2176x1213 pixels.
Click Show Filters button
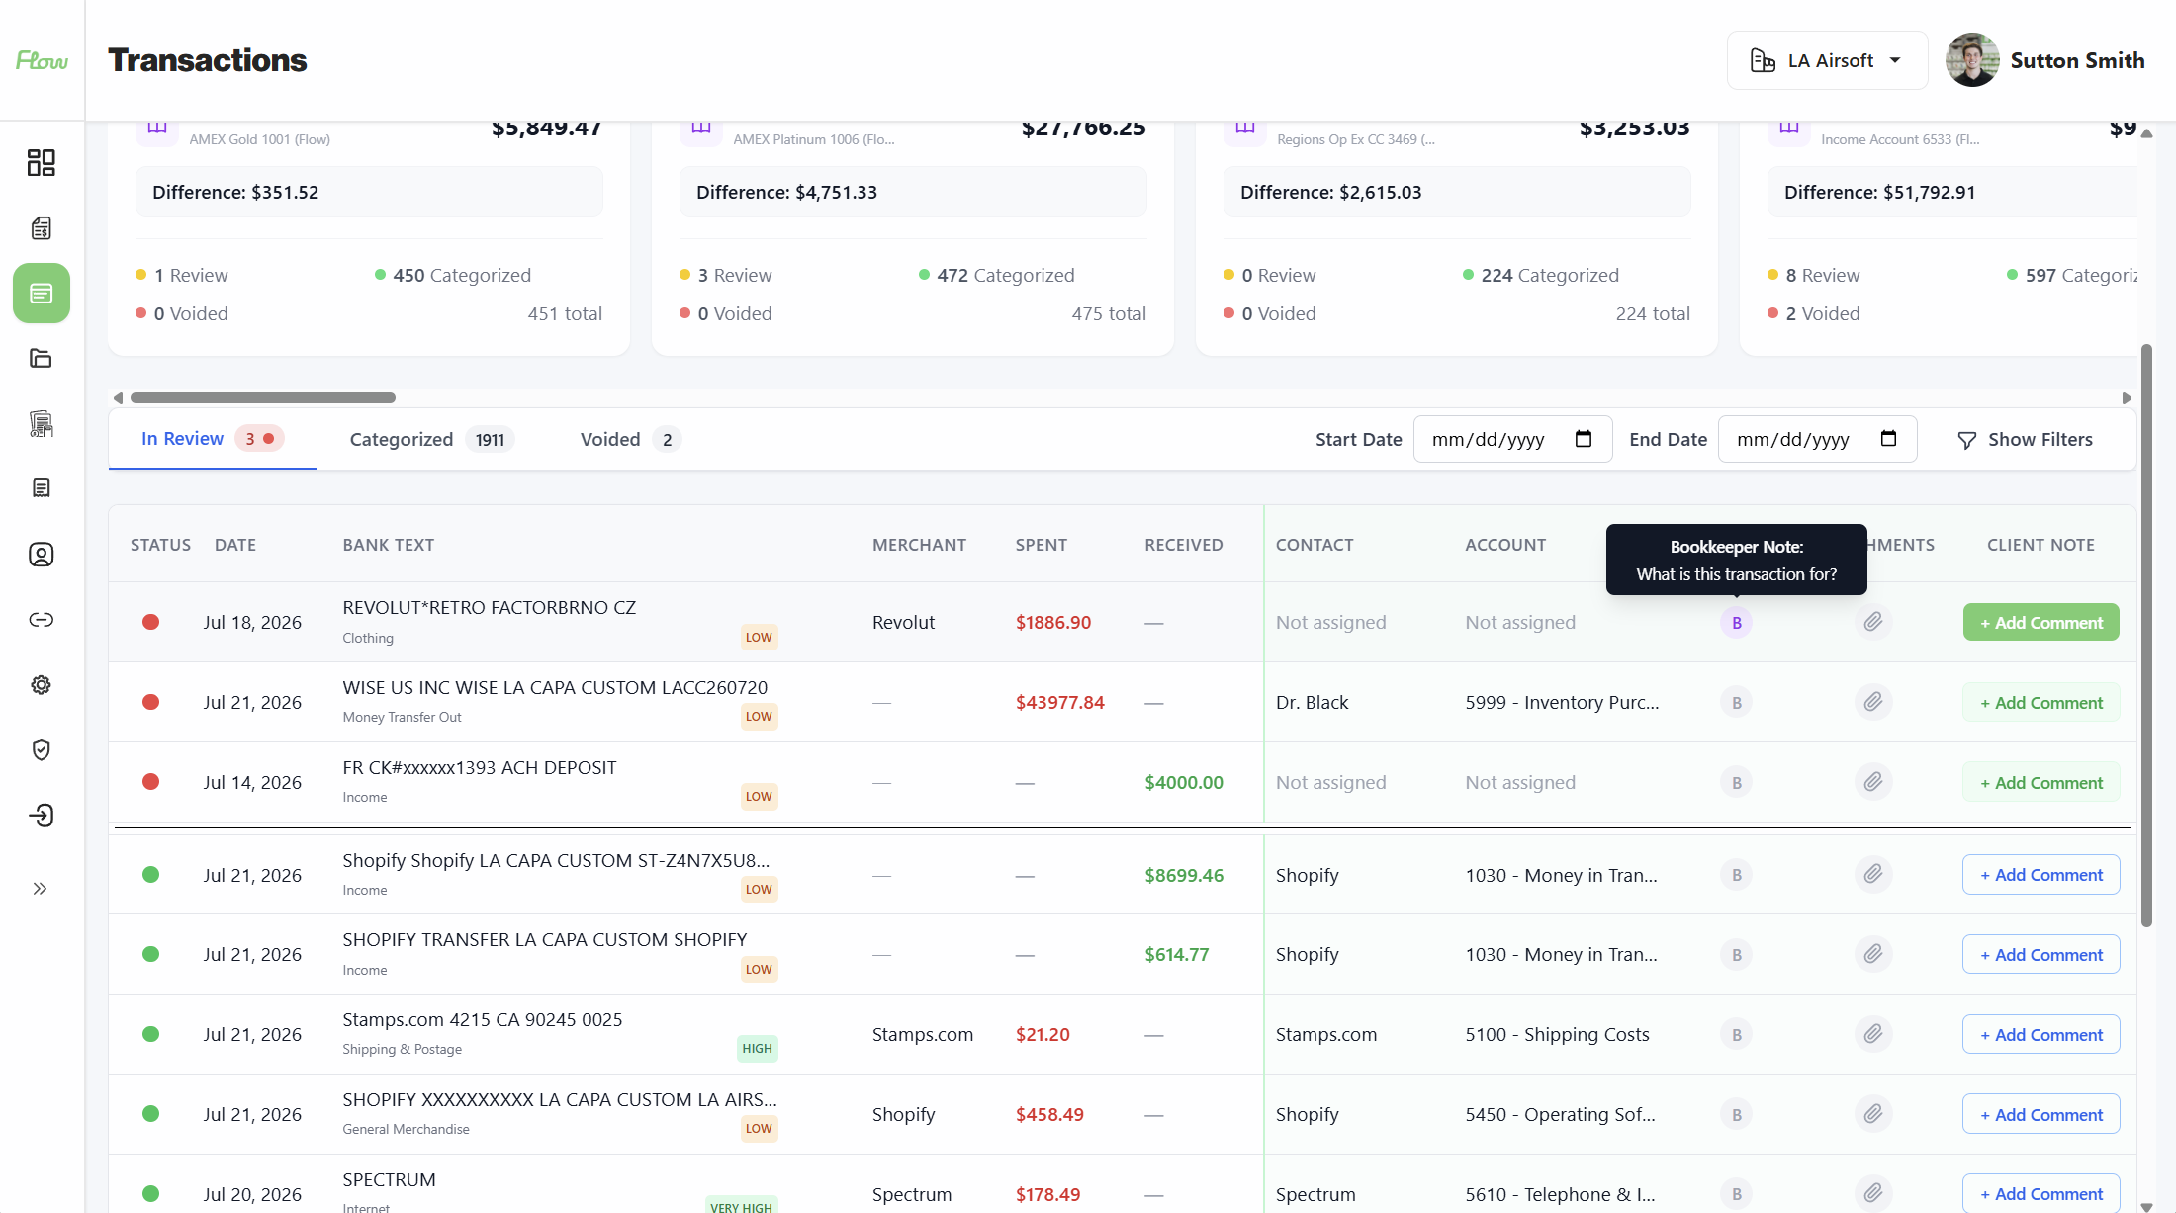point(2026,440)
